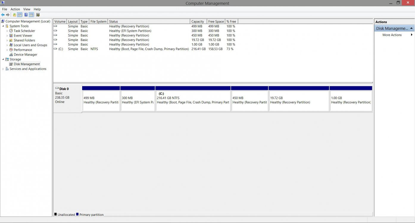Click the blue Help question-mark icon

(x=26, y=15)
